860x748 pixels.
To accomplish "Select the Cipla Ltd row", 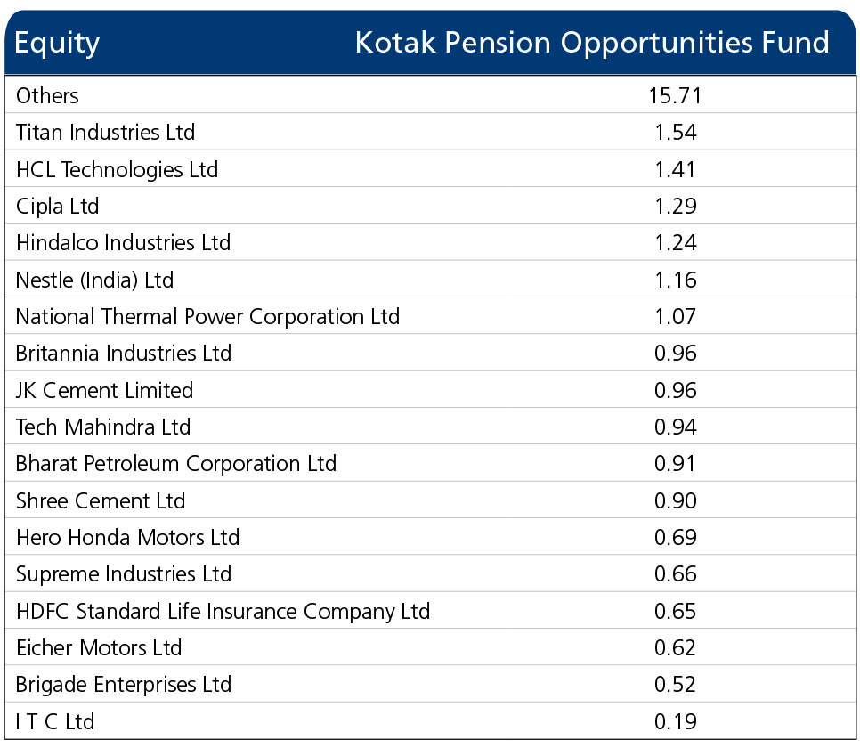I will point(430,205).
